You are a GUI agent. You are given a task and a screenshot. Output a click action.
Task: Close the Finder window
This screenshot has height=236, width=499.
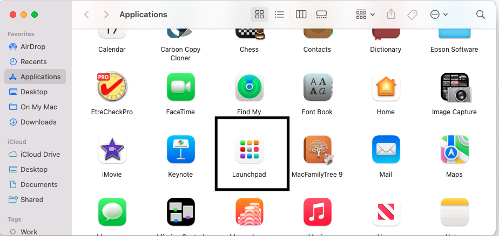click(x=13, y=15)
